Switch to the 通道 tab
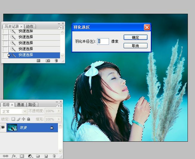195x159 pixels. click(x=21, y=104)
